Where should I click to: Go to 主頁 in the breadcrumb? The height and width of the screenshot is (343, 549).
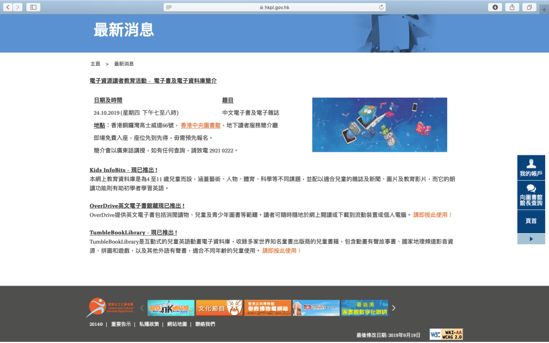[95, 64]
